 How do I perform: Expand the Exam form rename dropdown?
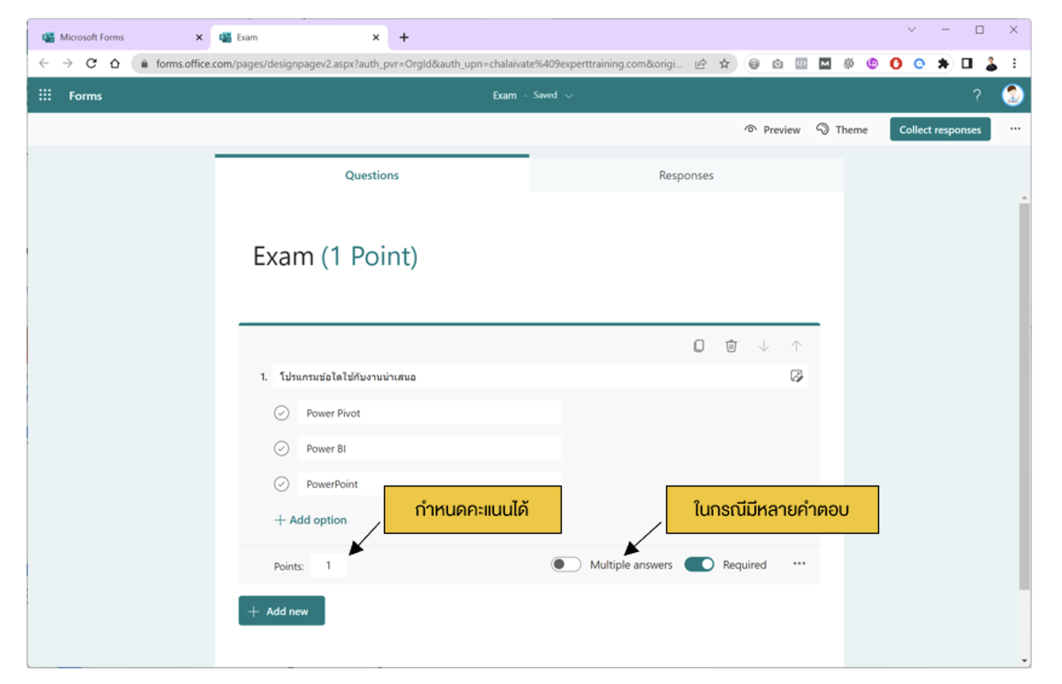point(569,95)
